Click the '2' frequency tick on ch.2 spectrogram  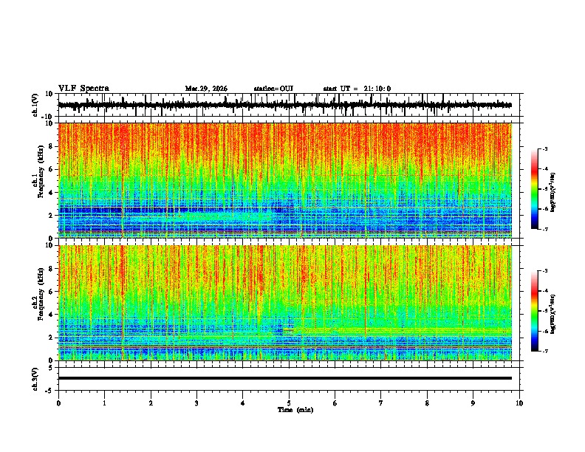(x=52, y=338)
